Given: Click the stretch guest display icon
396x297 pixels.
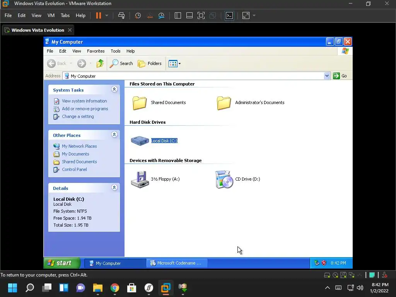Looking at the screenshot, I should pyautogui.click(x=246, y=15).
